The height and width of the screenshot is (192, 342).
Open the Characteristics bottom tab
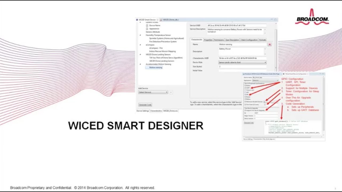click(156, 111)
